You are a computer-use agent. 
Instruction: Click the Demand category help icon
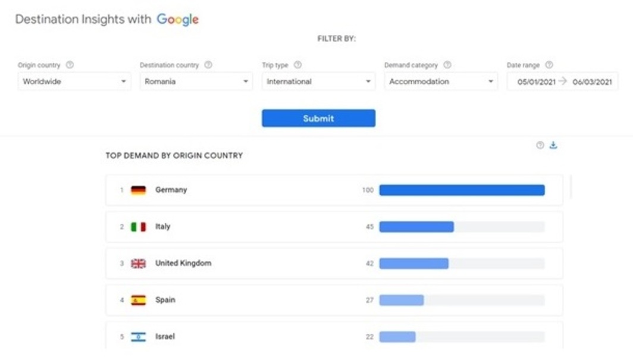(447, 65)
